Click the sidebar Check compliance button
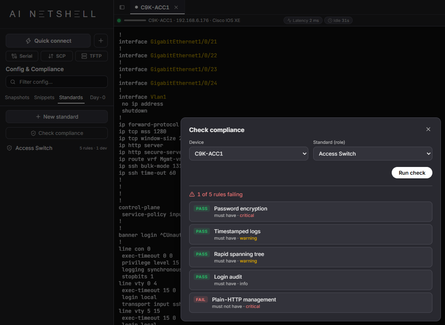This screenshot has height=325, width=445. (57, 133)
